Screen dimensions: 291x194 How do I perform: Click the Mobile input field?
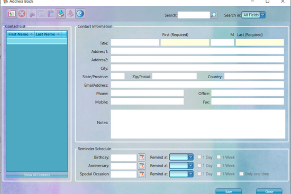pyautogui.click(x=147, y=101)
